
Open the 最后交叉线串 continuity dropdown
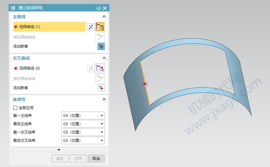coord(83,140)
